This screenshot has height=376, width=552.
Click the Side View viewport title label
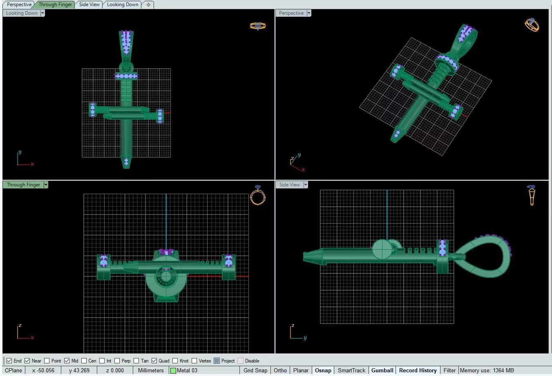290,185
